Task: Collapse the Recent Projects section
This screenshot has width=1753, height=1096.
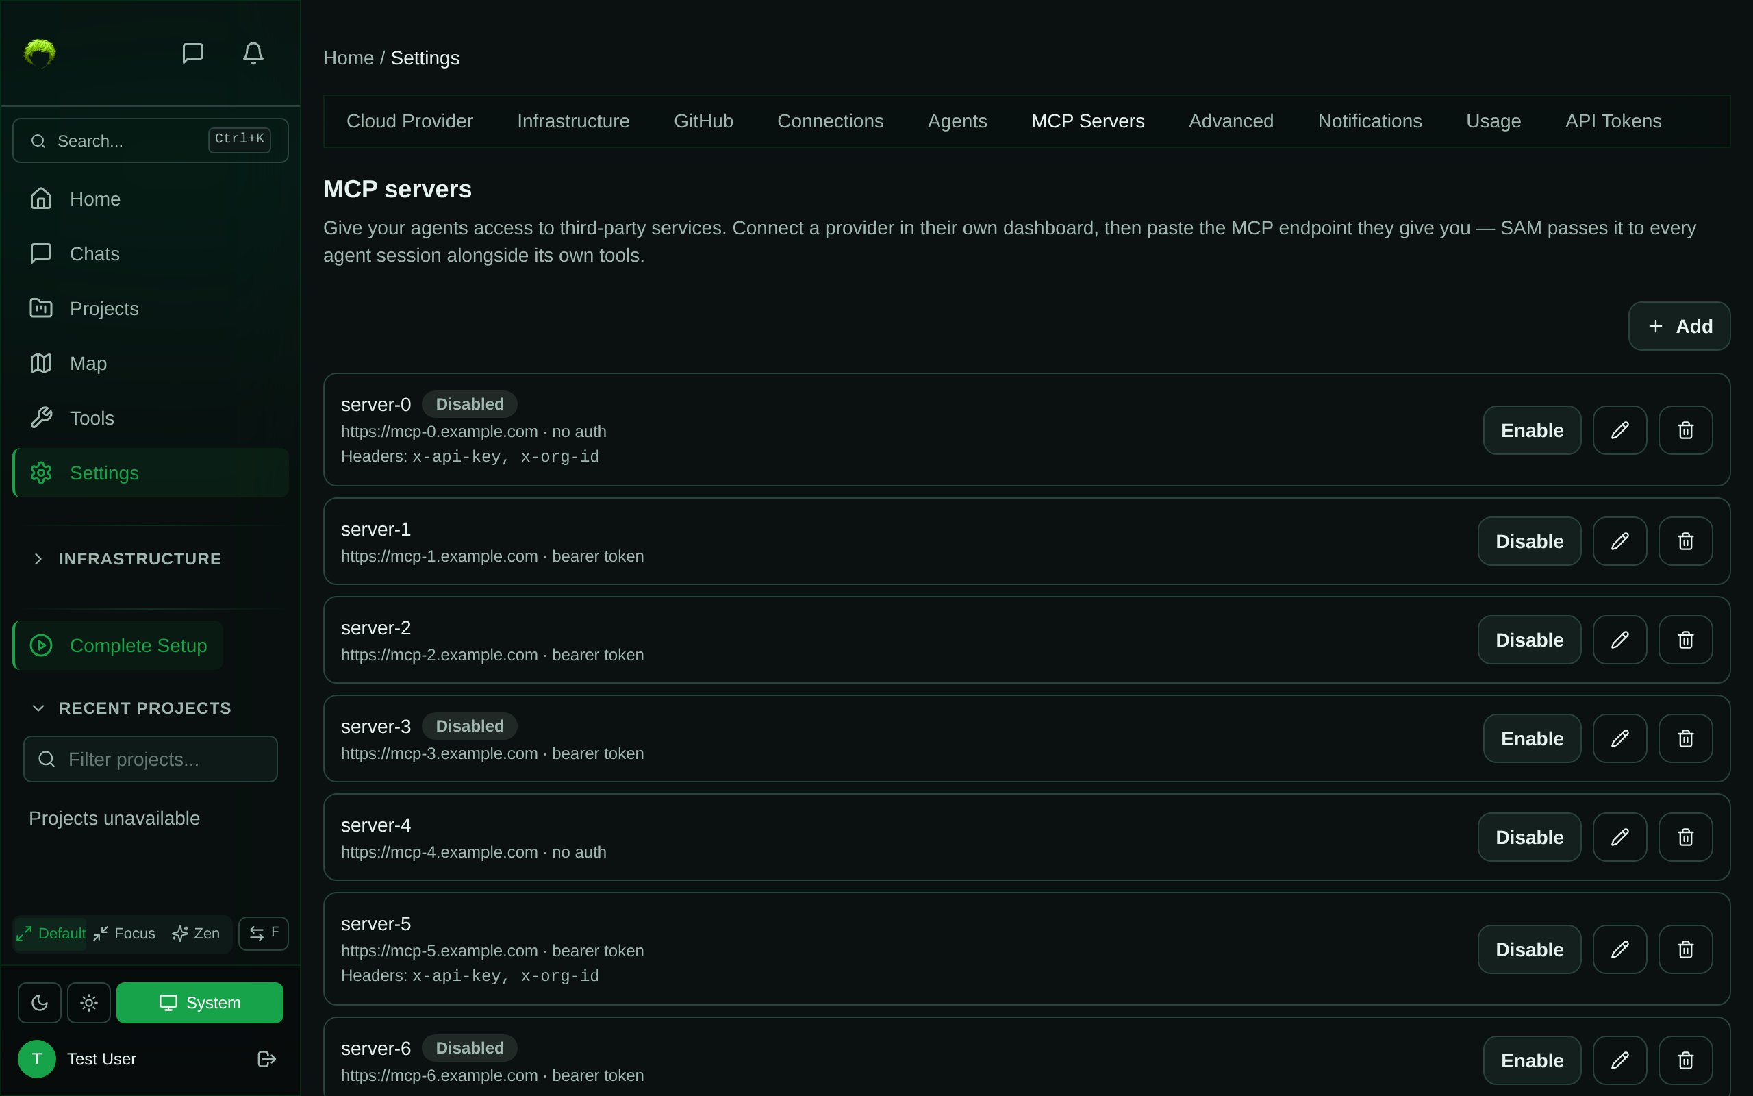Action: [144, 708]
